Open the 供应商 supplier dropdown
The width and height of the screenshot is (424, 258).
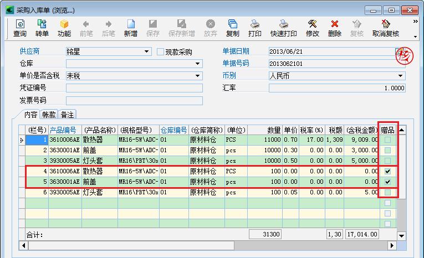(146, 51)
